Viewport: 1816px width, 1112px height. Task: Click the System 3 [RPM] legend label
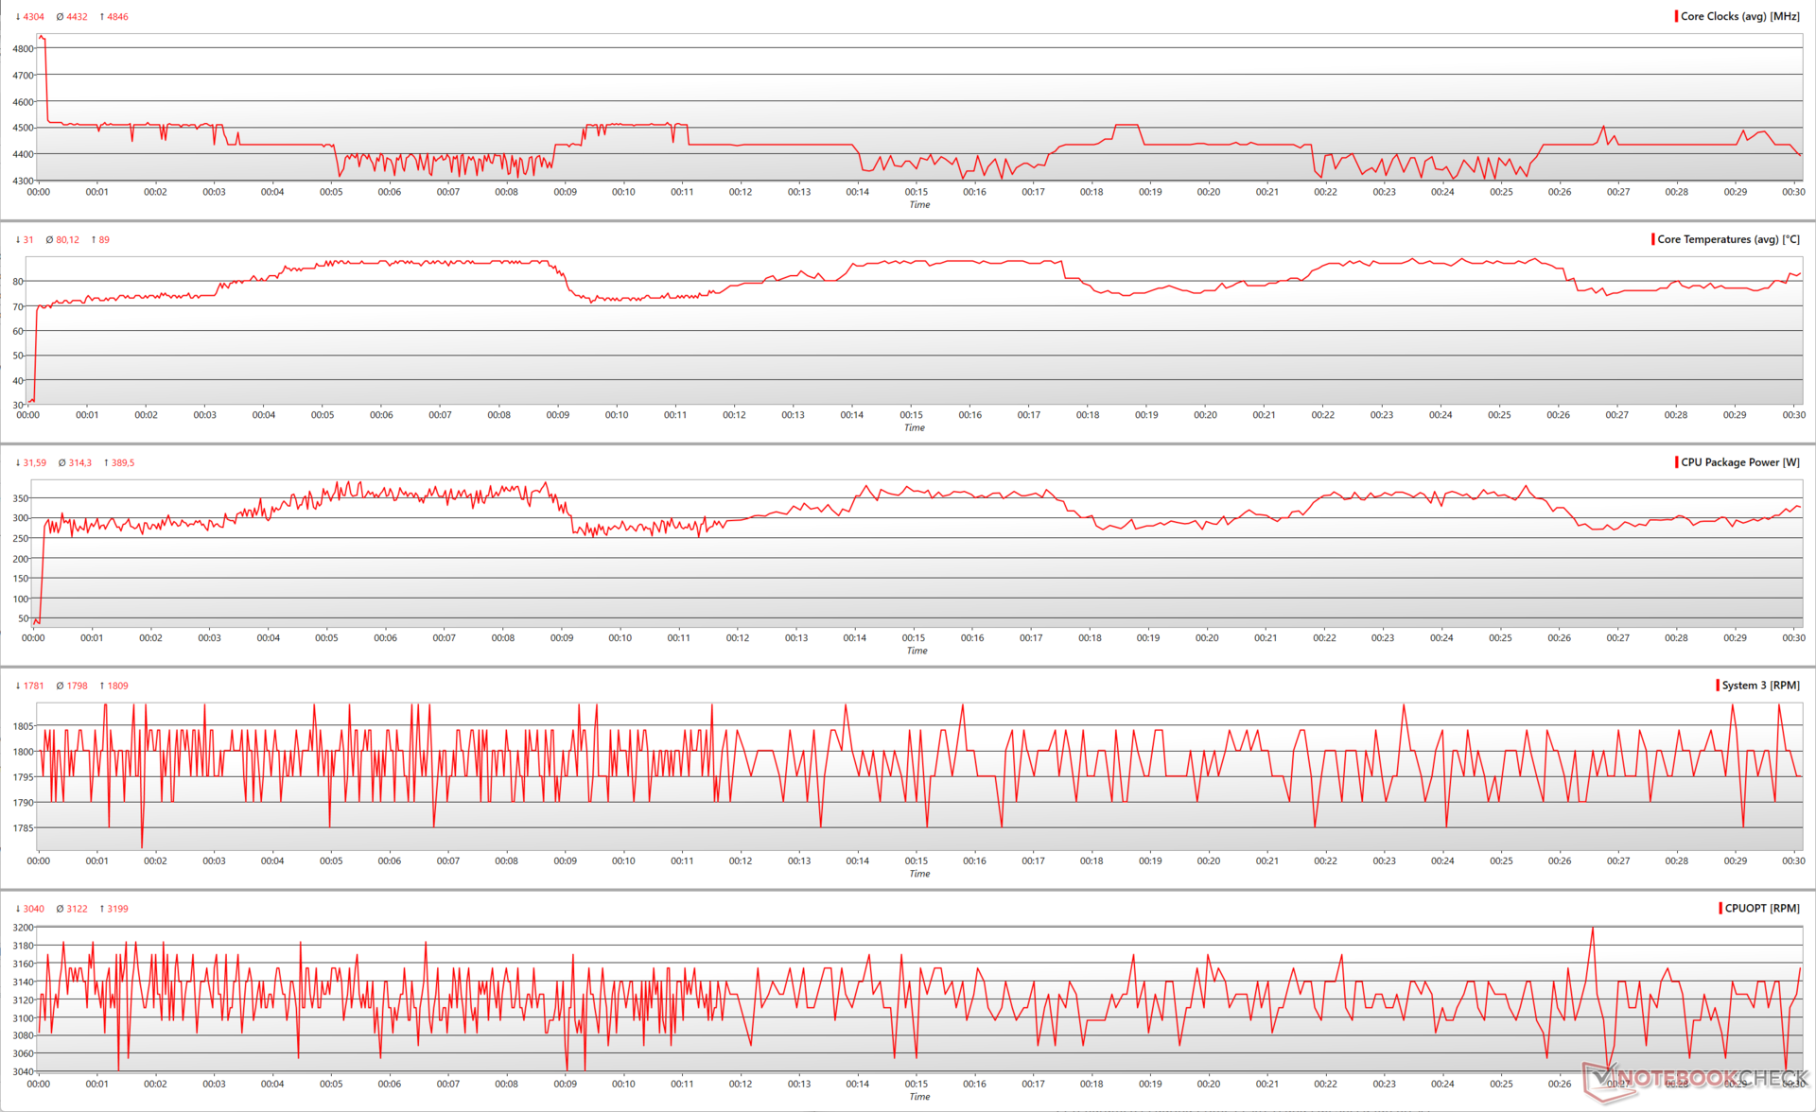1760,686
